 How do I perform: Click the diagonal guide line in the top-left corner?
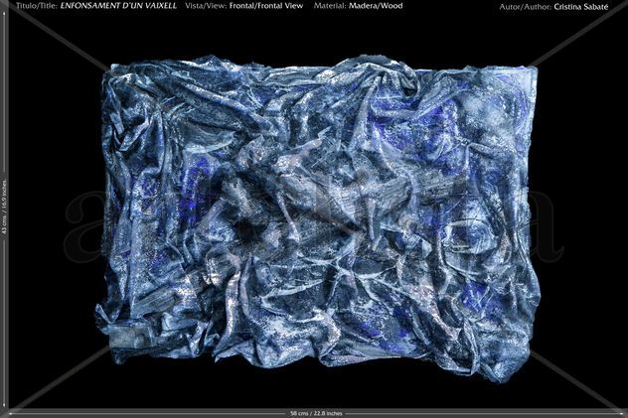56,38
